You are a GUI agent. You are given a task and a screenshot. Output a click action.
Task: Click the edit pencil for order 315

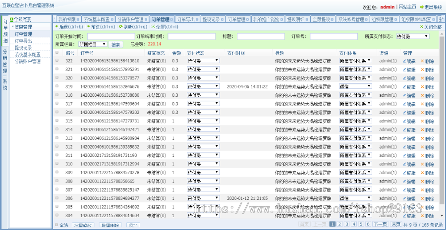coord(404,121)
